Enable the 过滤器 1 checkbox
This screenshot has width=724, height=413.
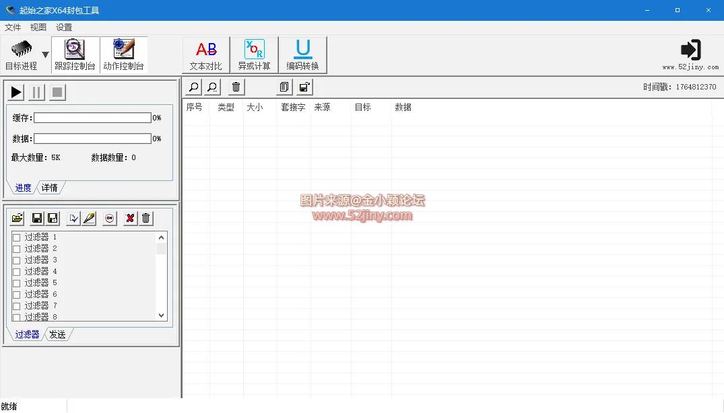(16, 237)
